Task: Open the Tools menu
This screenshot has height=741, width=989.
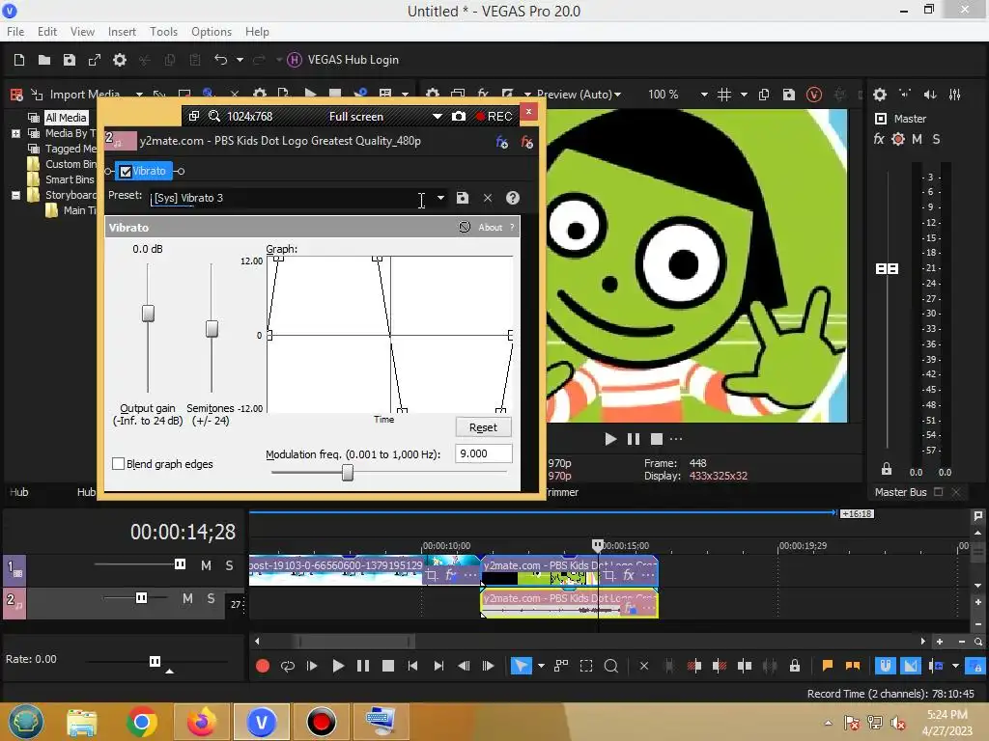Action: pos(163,32)
